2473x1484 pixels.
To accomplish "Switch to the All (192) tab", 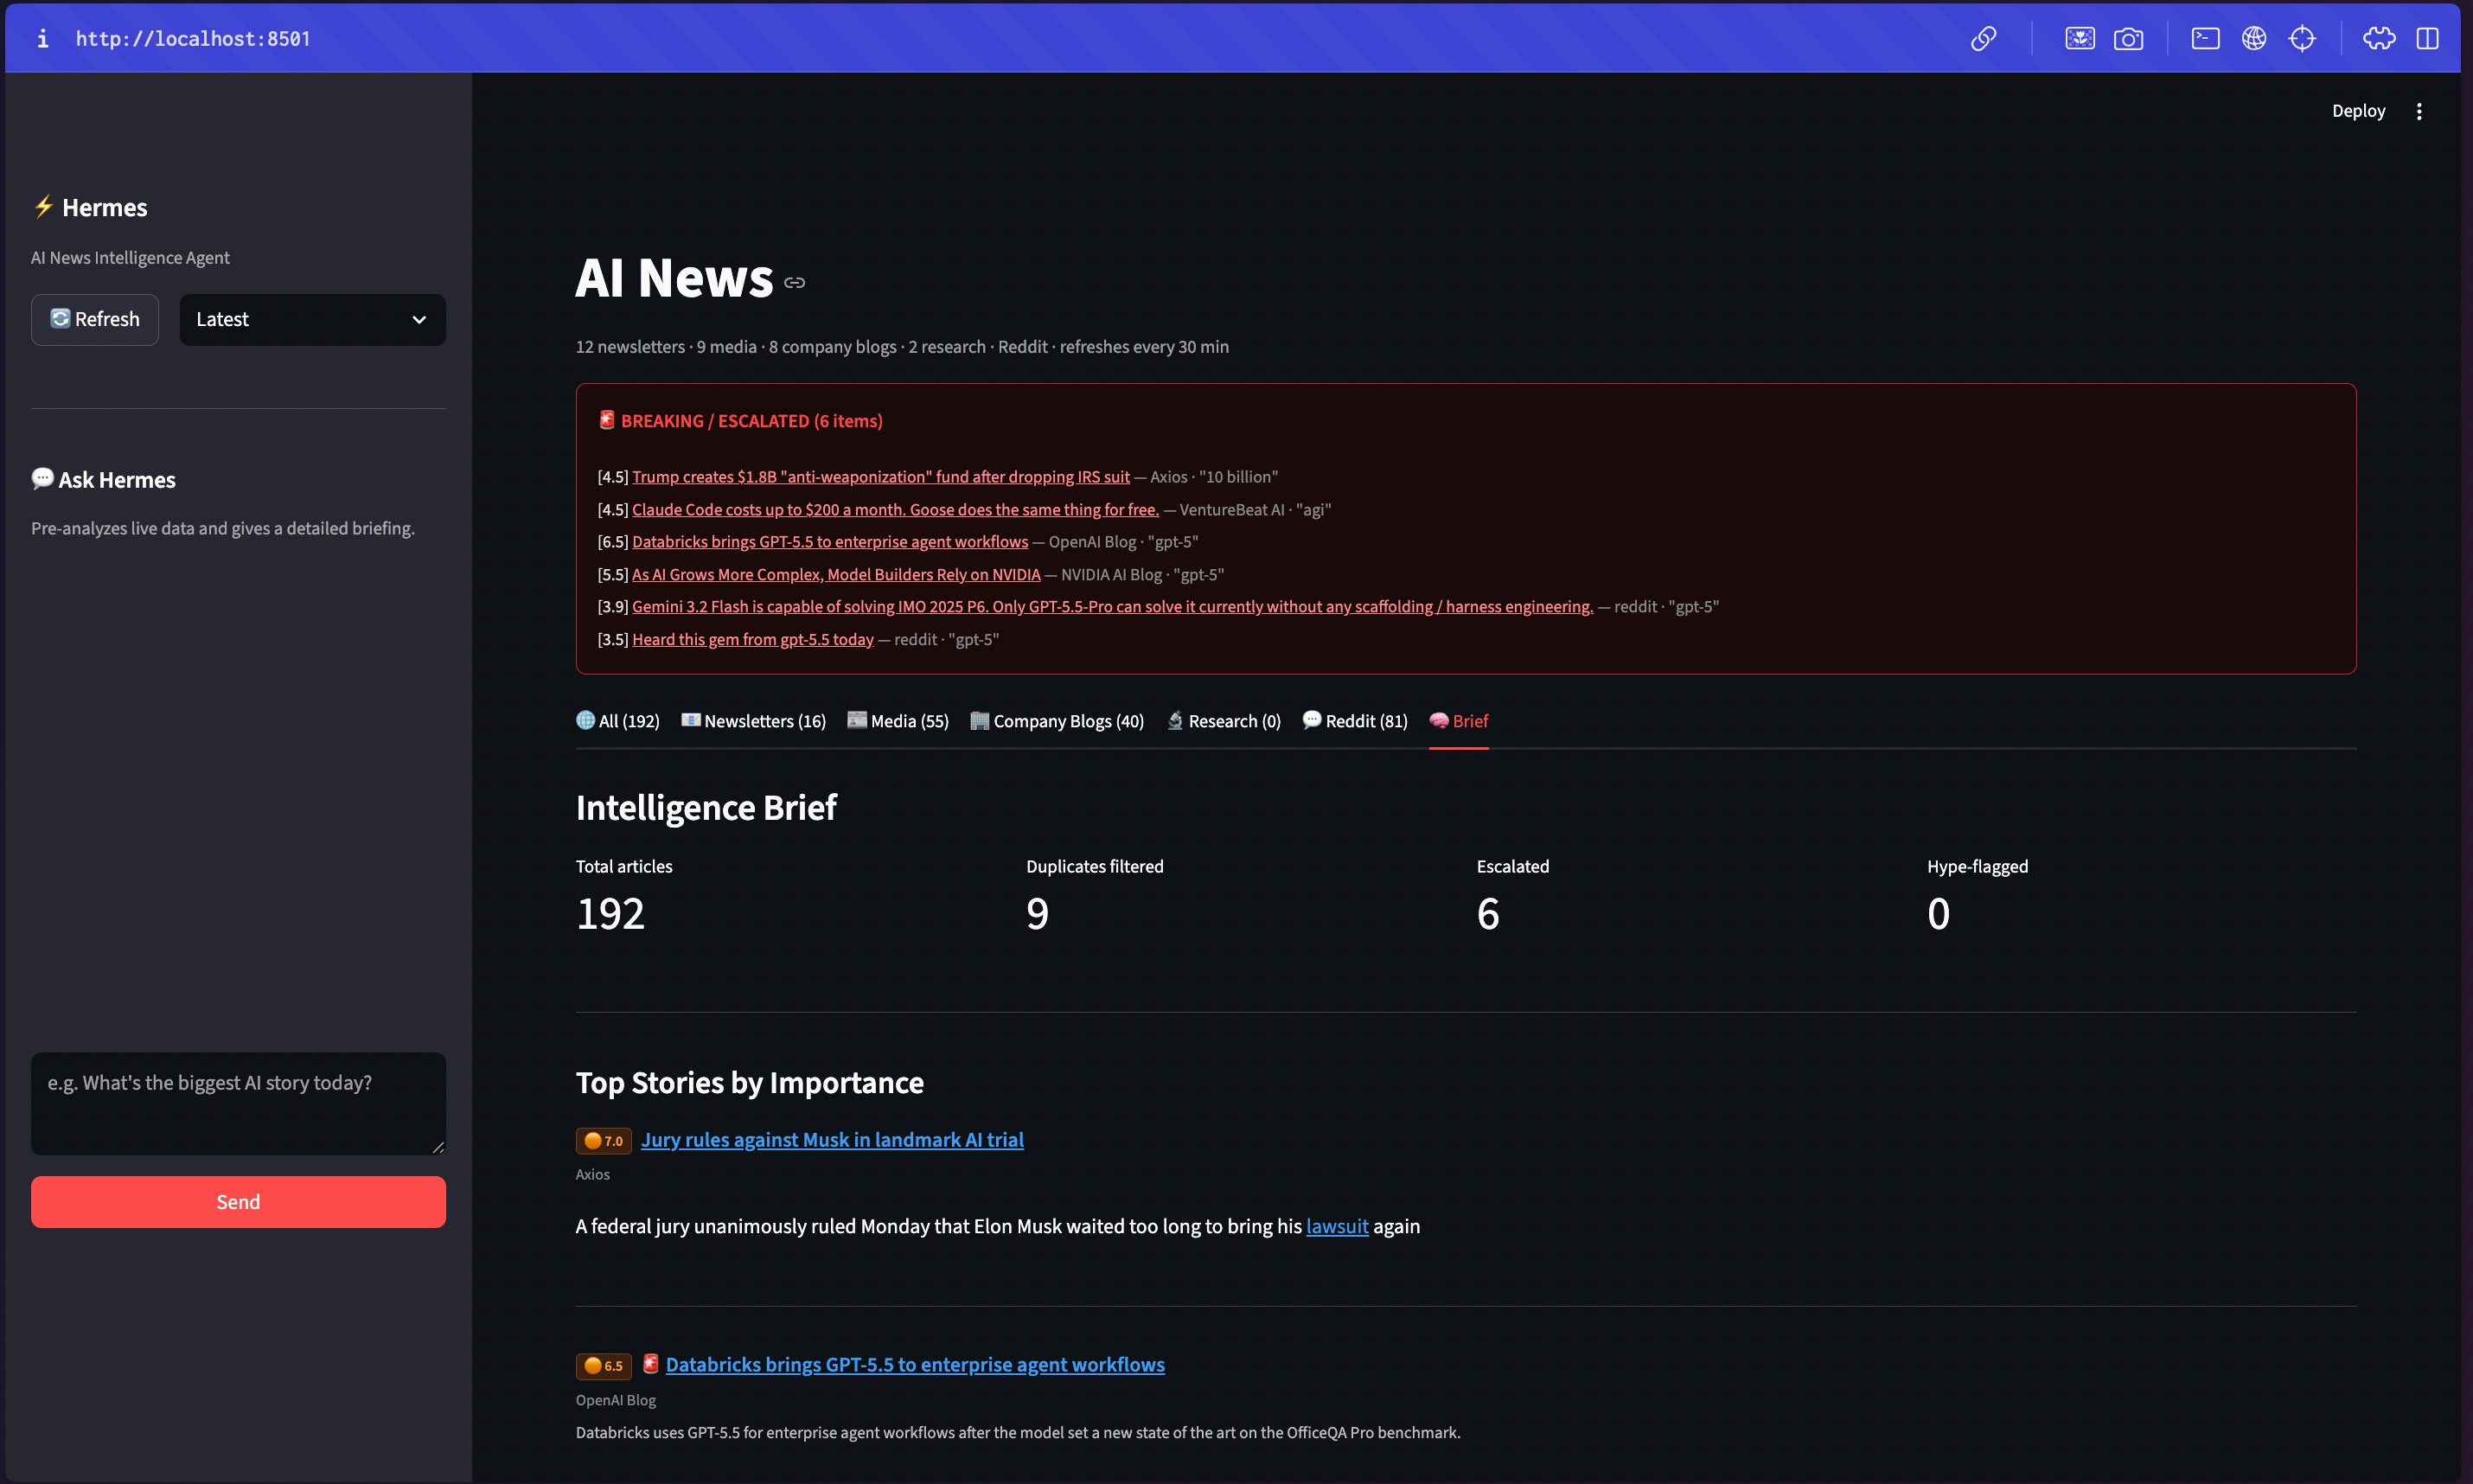I will tap(617, 721).
